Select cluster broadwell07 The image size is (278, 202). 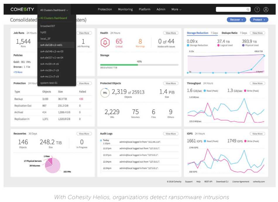coord(47,26)
